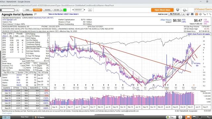
Task: Click the AGCO symbol link
Action: click(x=19, y=75)
